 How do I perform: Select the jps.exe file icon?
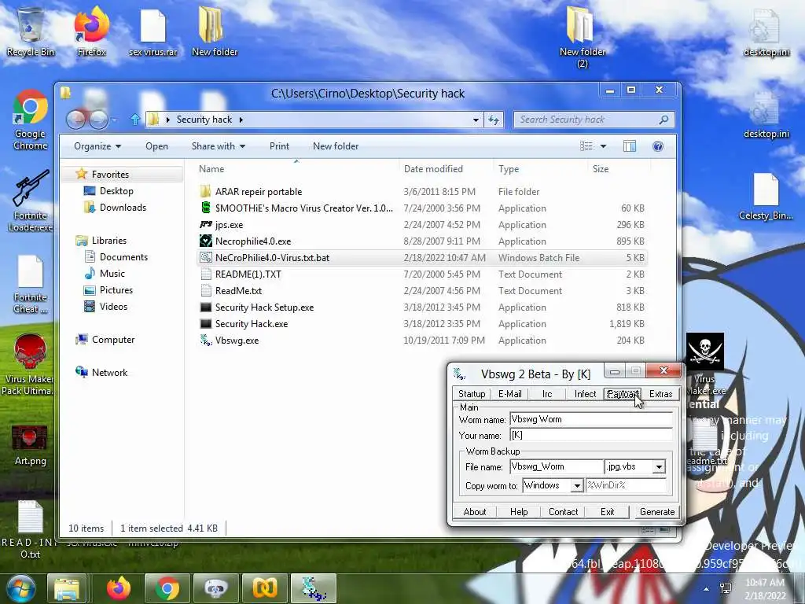coord(205,224)
